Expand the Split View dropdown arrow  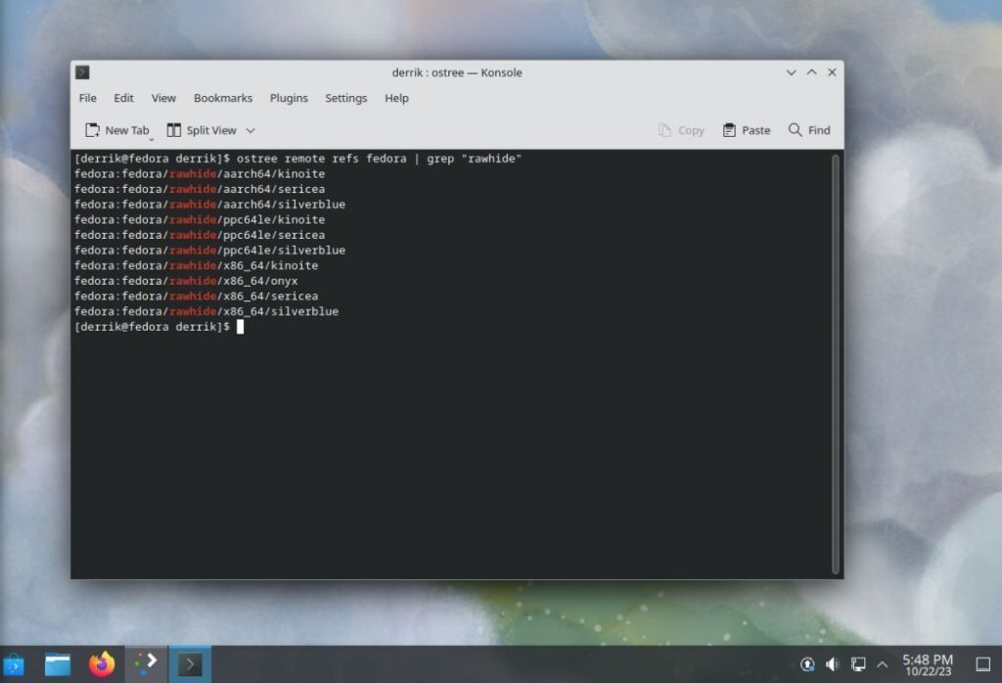(250, 131)
